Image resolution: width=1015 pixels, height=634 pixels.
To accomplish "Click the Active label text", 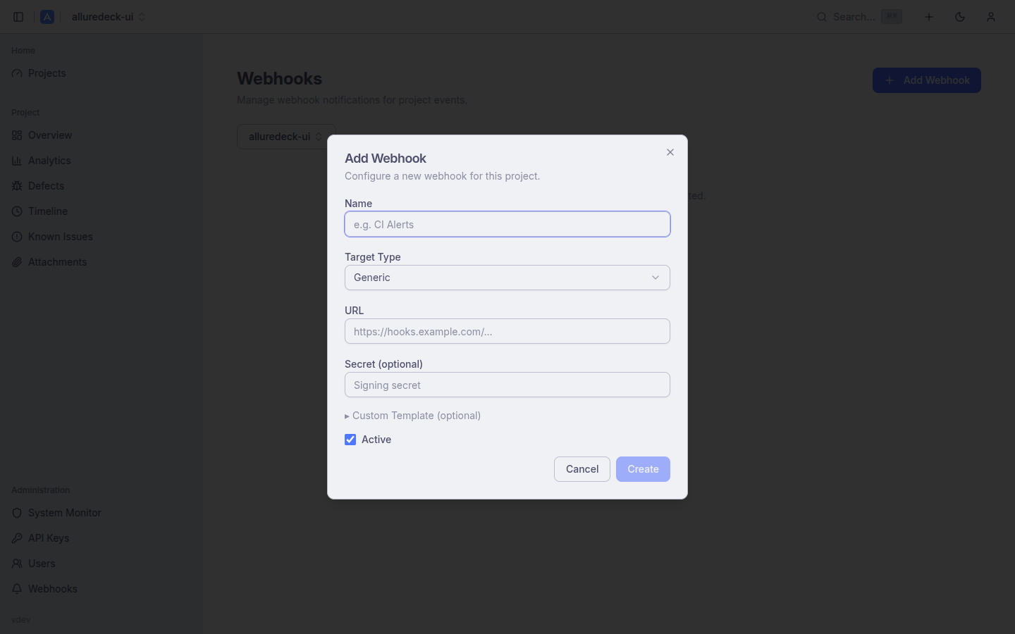I will 376,440.
